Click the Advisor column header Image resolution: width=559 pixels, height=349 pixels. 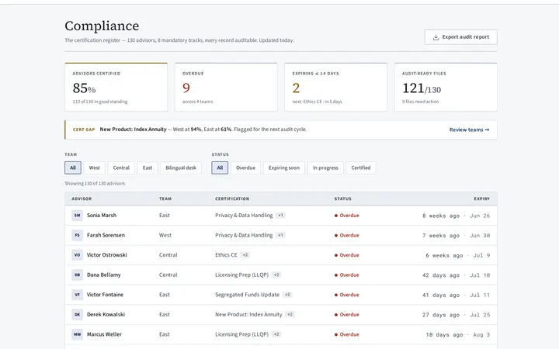[82, 199]
